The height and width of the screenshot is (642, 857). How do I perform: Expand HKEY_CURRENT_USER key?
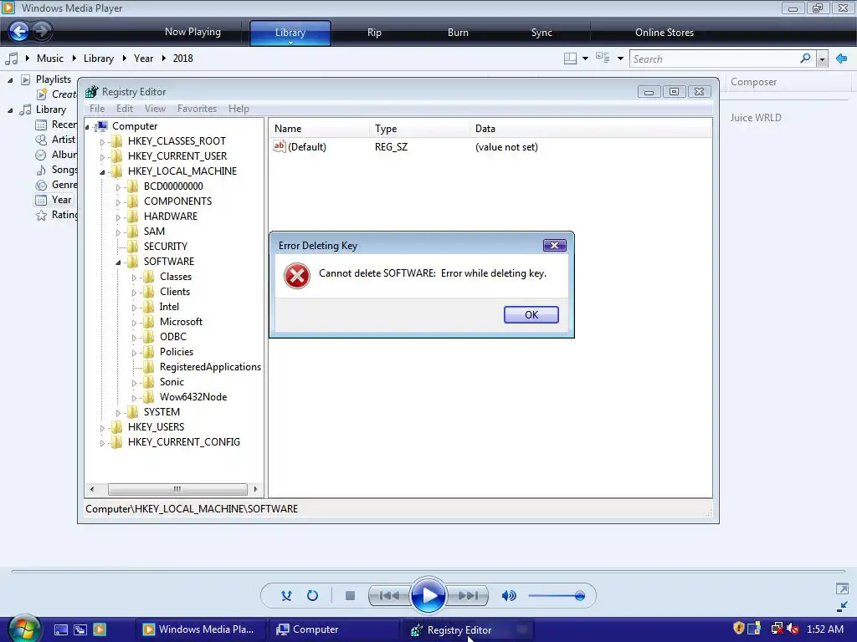coord(102,156)
